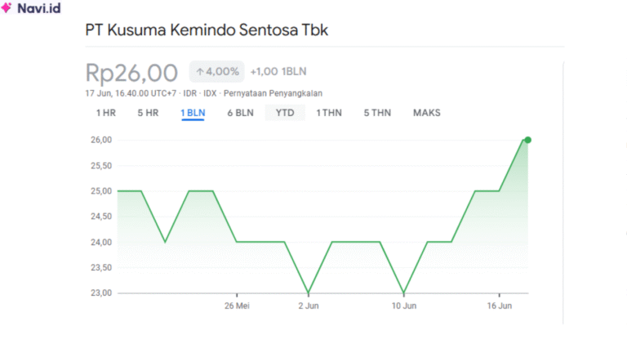Image resolution: width=627 pixels, height=353 pixels.
Task: Click the 26 Mei axis label
Action: click(237, 306)
